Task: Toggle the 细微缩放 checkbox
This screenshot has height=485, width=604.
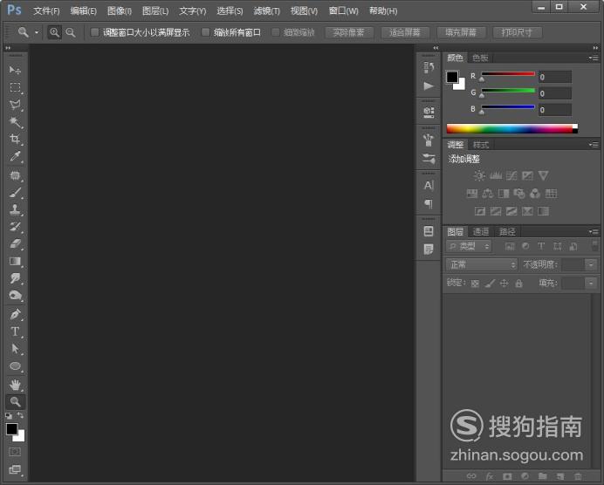Action: pos(276,32)
